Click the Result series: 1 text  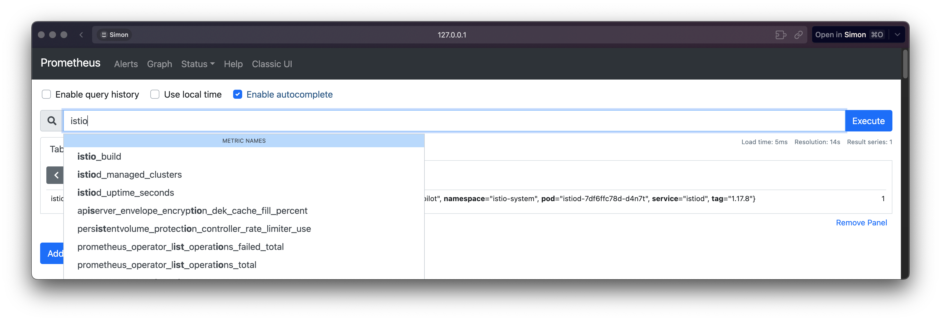pyautogui.click(x=870, y=142)
